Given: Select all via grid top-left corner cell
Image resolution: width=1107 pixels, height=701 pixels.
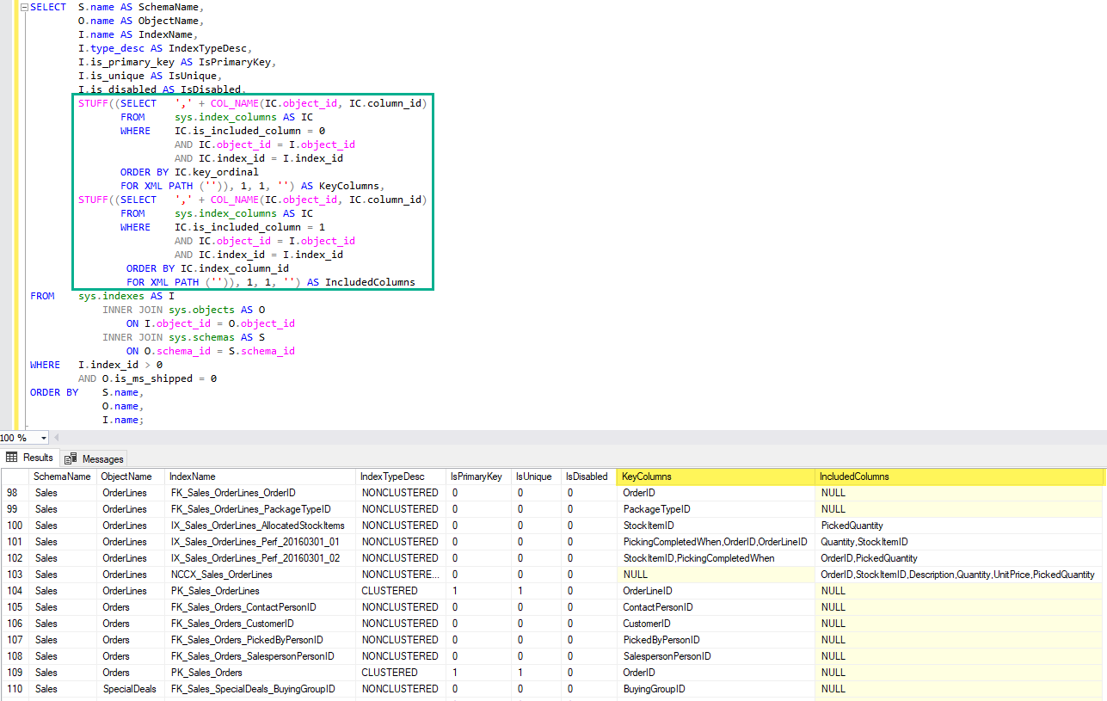Looking at the screenshot, I should (x=15, y=477).
